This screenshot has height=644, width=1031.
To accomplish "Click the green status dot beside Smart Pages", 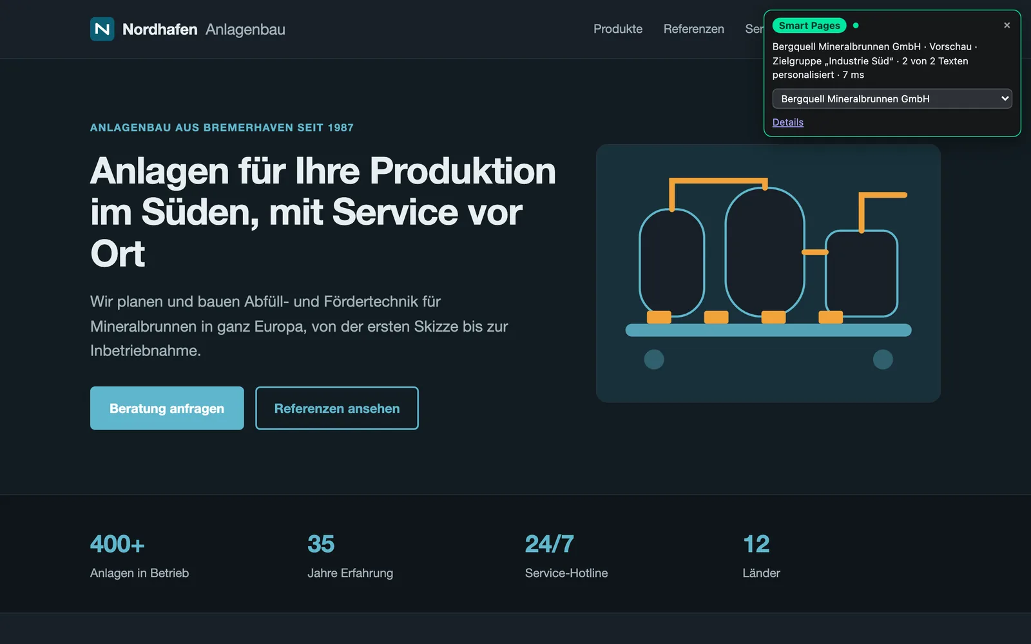I will click(x=856, y=26).
